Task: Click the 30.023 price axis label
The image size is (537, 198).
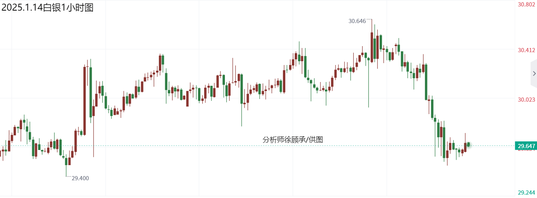Action: point(526,100)
